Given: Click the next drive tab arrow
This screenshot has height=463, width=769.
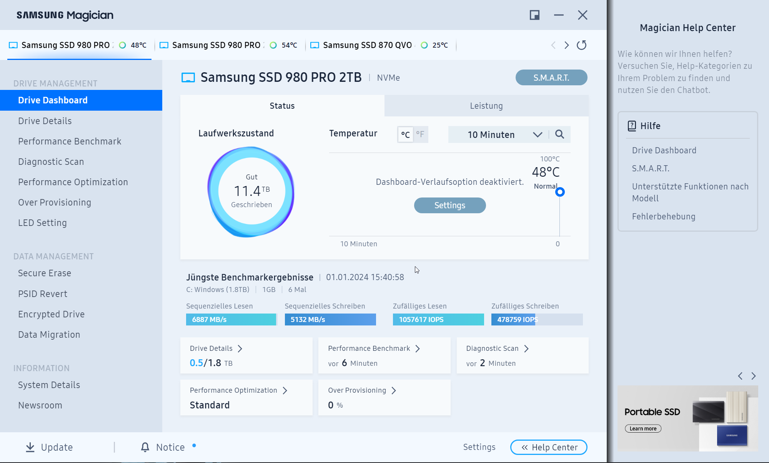Looking at the screenshot, I should click(x=566, y=45).
